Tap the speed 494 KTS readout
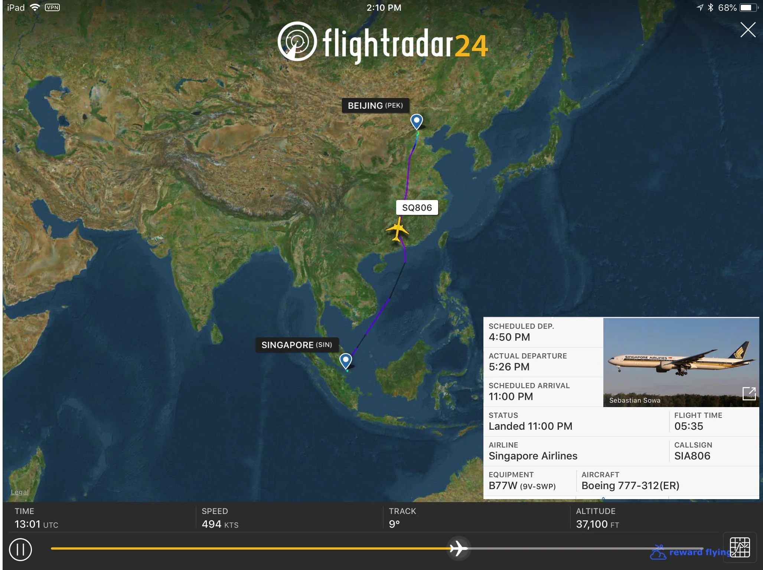763x570 pixels. coord(220,524)
